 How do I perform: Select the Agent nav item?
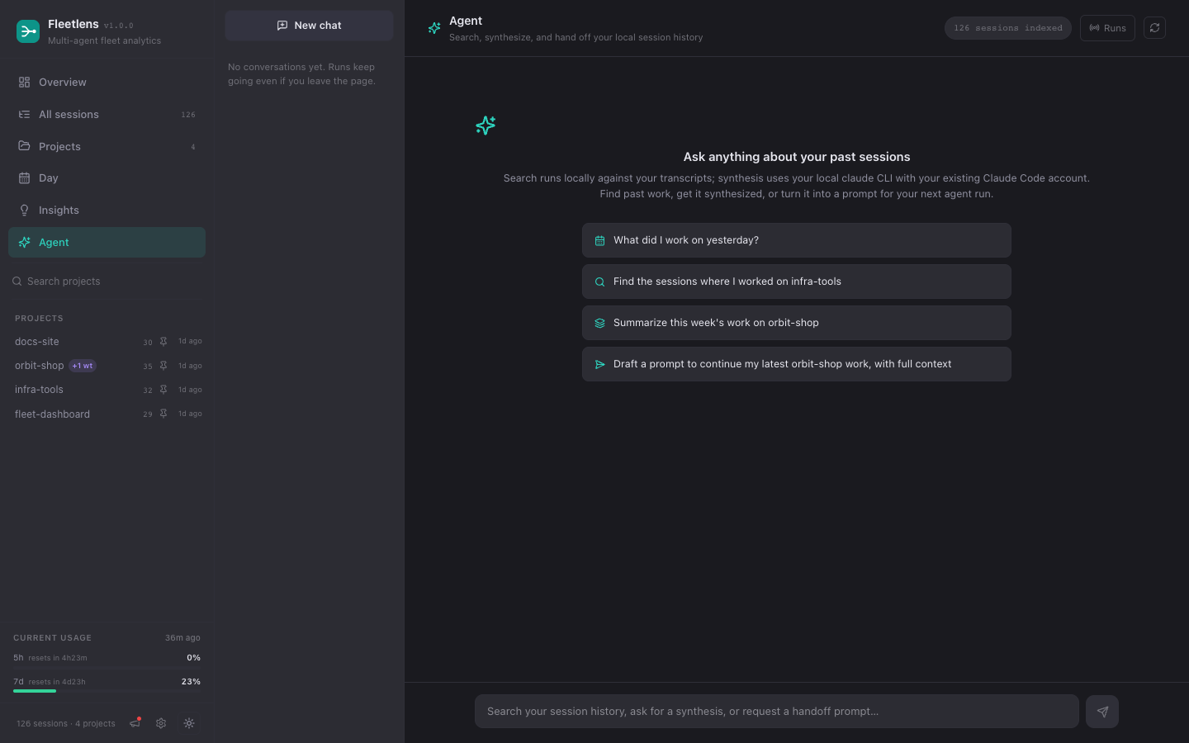point(107,242)
